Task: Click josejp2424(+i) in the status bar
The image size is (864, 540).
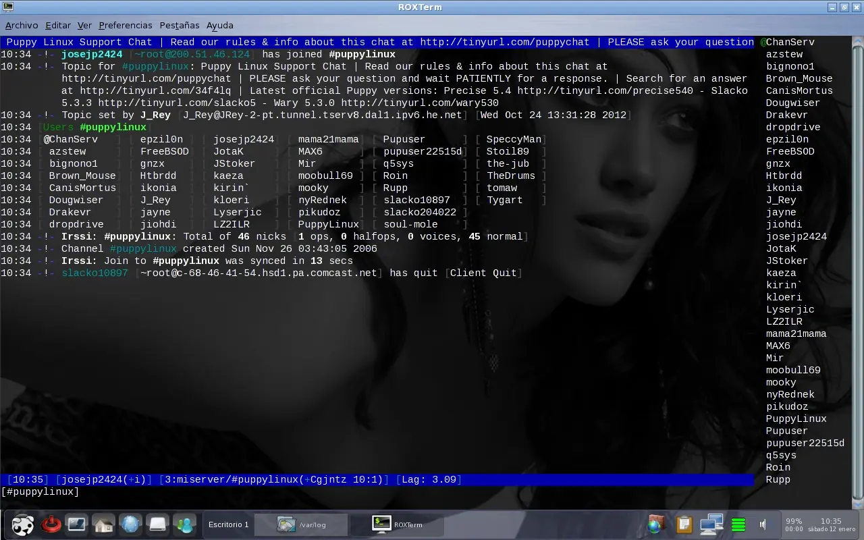Action: pos(104,479)
